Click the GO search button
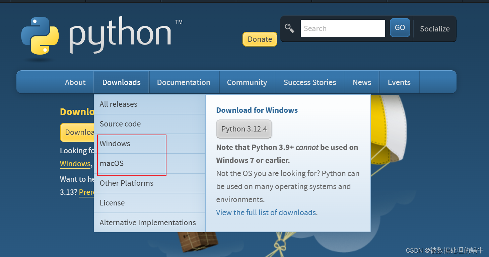The image size is (489, 257). pos(400,28)
